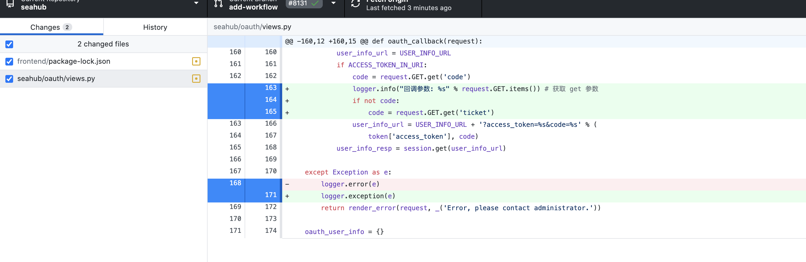Image resolution: width=806 pixels, height=262 pixels.
Task: Click the fetch origin sync icon
Action: point(356,4)
